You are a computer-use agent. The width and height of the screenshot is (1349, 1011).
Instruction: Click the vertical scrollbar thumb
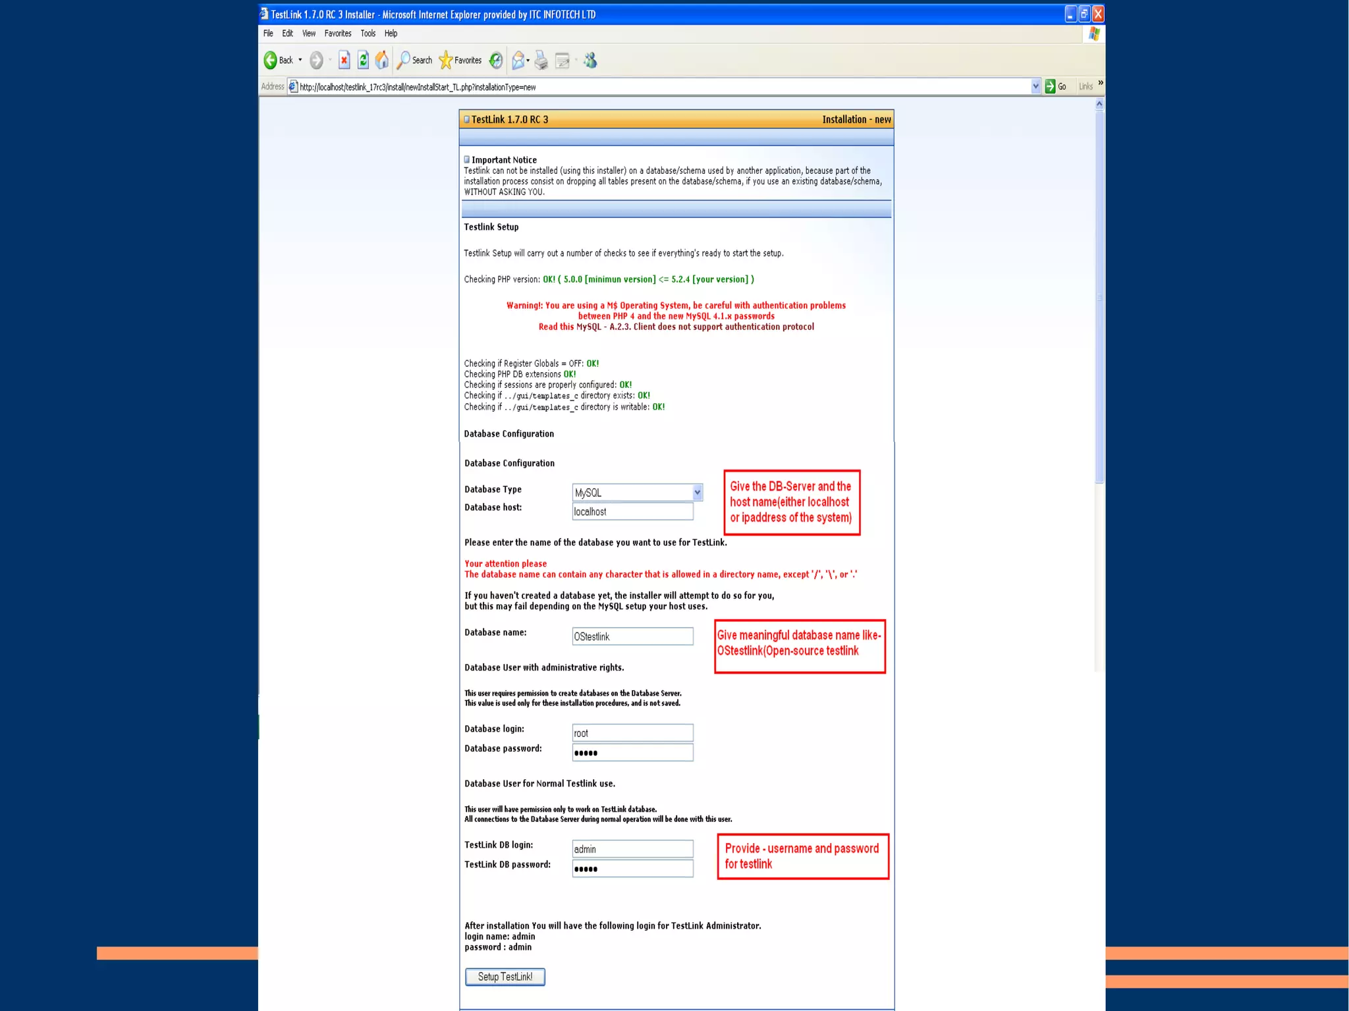coord(1099,296)
